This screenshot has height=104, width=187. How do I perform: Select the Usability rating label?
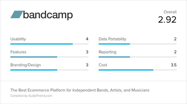click(x=18, y=39)
